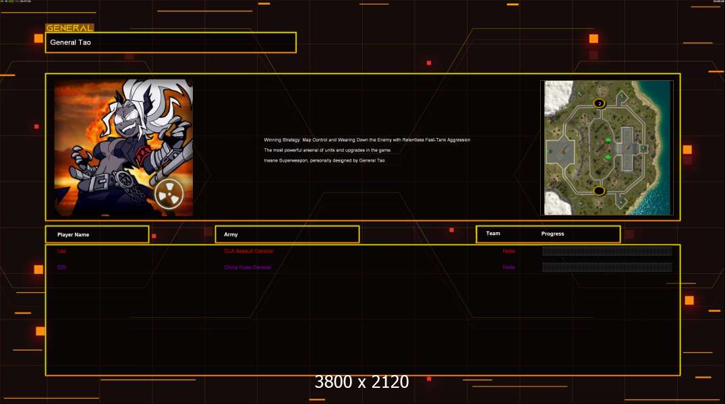Select the GLA Assault General army text

pyautogui.click(x=248, y=251)
